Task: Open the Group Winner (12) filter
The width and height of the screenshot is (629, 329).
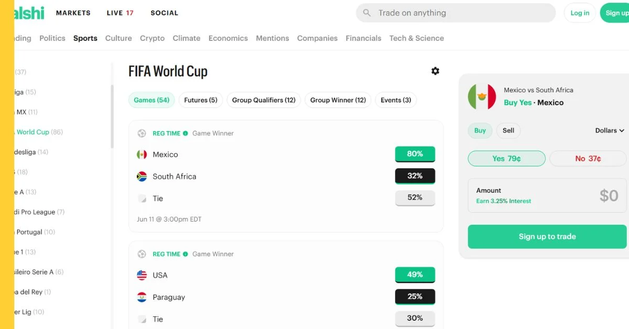Action: (x=338, y=100)
